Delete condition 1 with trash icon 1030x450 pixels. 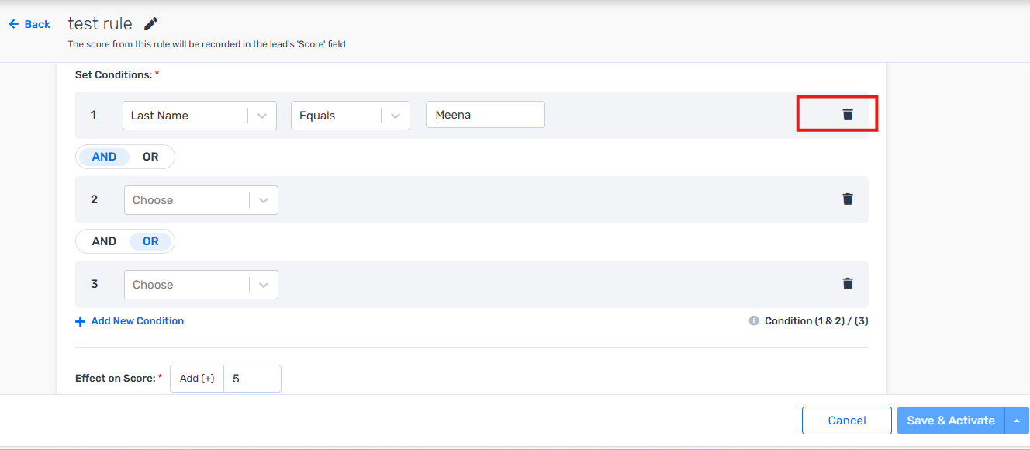[x=848, y=115]
